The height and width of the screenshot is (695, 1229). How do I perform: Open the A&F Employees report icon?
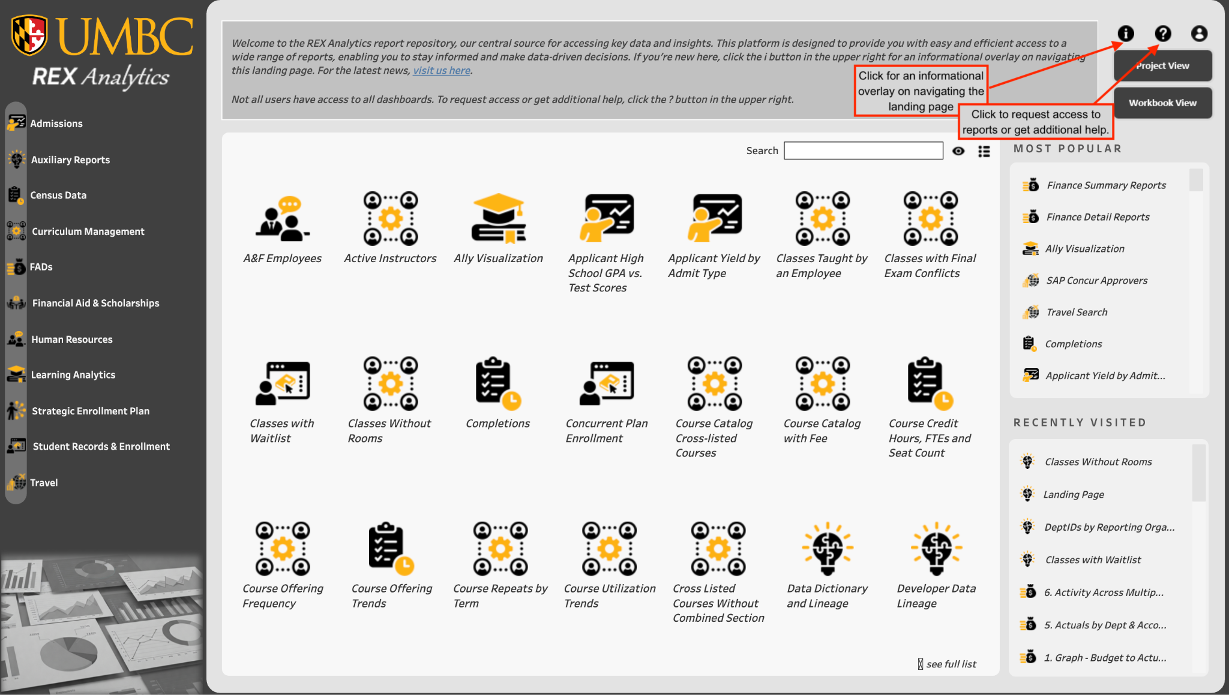point(283,218)
